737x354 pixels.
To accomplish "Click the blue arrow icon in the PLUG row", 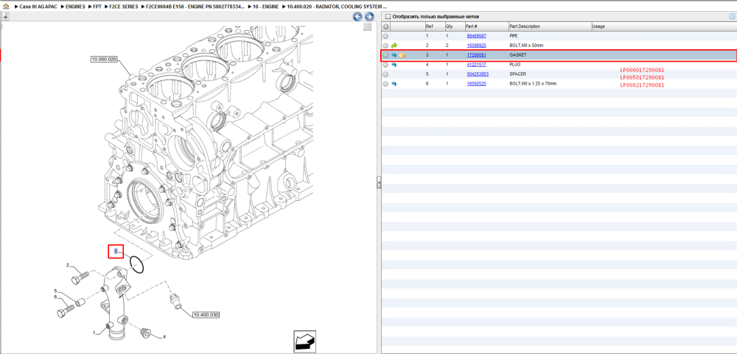I will pyautogui.click(x=394, y=65).
